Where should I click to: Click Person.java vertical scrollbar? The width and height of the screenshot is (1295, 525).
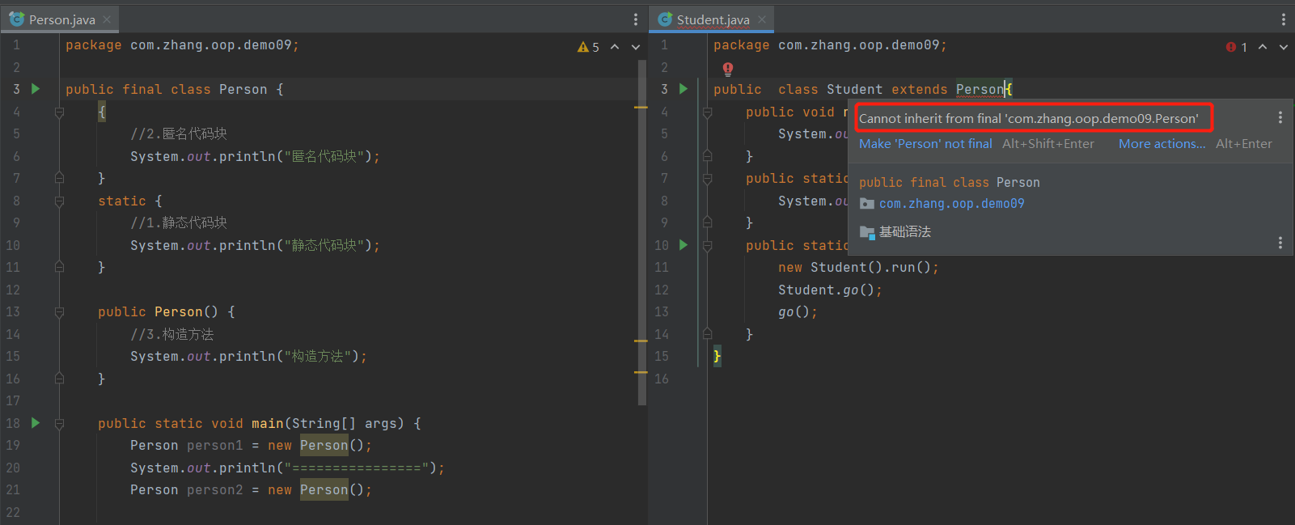(642, 233)
